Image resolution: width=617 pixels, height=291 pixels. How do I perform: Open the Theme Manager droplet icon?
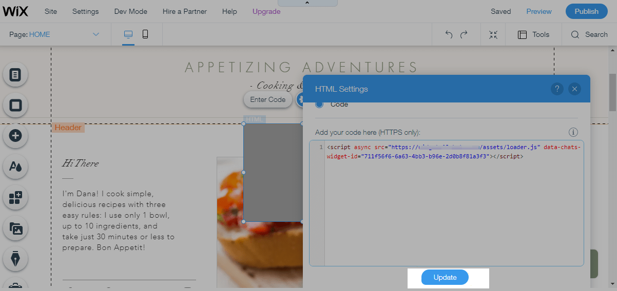(x=15, y=167)
